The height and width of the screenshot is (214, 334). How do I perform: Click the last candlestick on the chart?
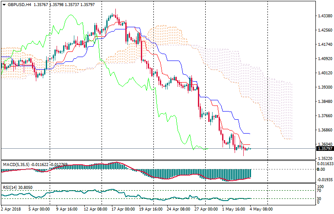point(250,149)
